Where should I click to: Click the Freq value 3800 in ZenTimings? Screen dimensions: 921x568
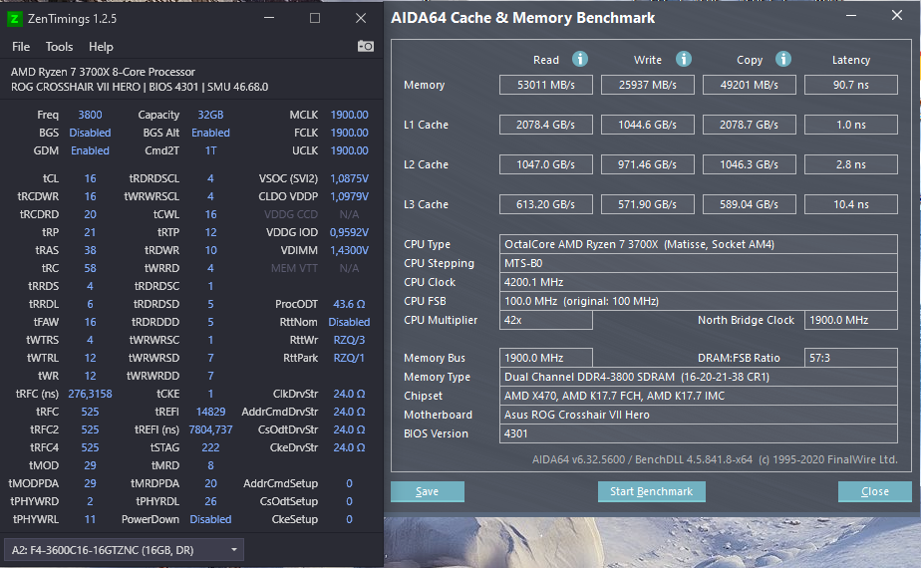[x=90, y=115]
